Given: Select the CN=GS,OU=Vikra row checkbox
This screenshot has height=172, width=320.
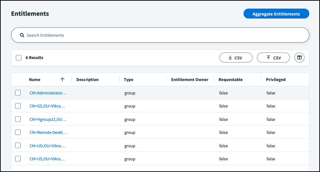Looking at the screenshot, I should click(18, 106).
